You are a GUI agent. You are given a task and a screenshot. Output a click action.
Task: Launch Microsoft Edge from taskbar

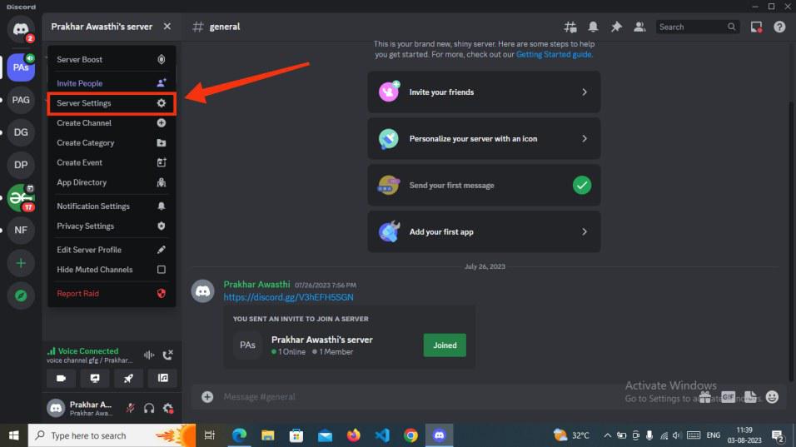239,435
